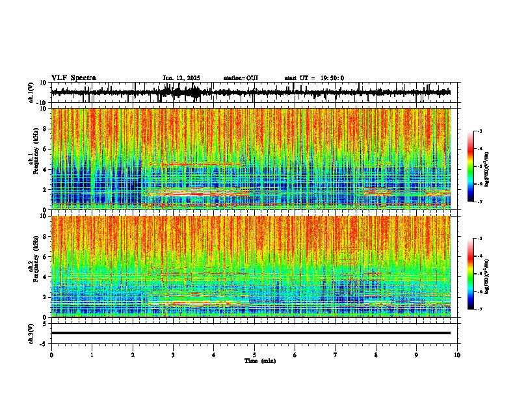Click time axis tick label "9"

[x=416, y=355]
